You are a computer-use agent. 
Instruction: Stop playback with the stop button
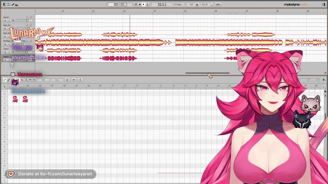pos(140,4)
